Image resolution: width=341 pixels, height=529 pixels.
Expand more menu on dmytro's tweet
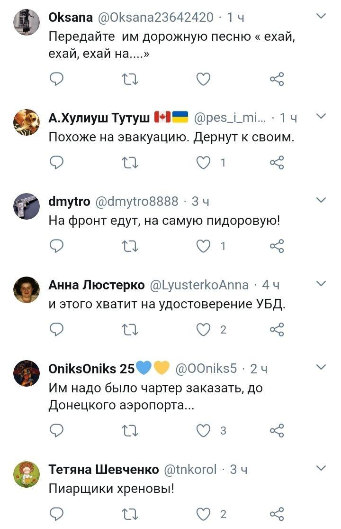tap(321, 201)
